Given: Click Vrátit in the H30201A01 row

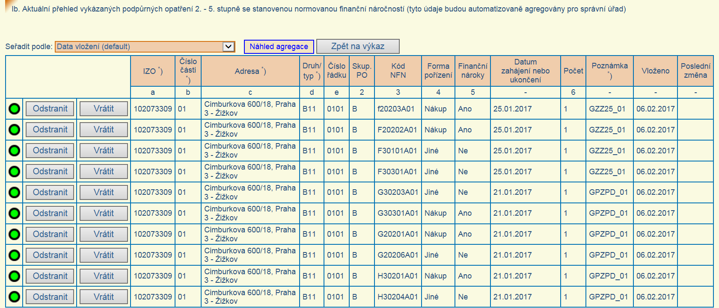Looking at the screenshot, I should pyautogui.click(x=104, y=276).
